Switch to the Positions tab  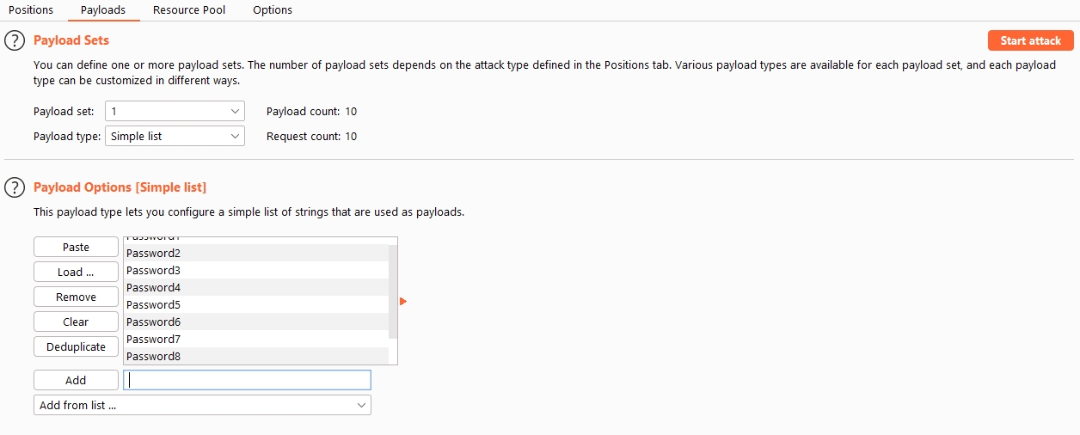coord(31,10)
